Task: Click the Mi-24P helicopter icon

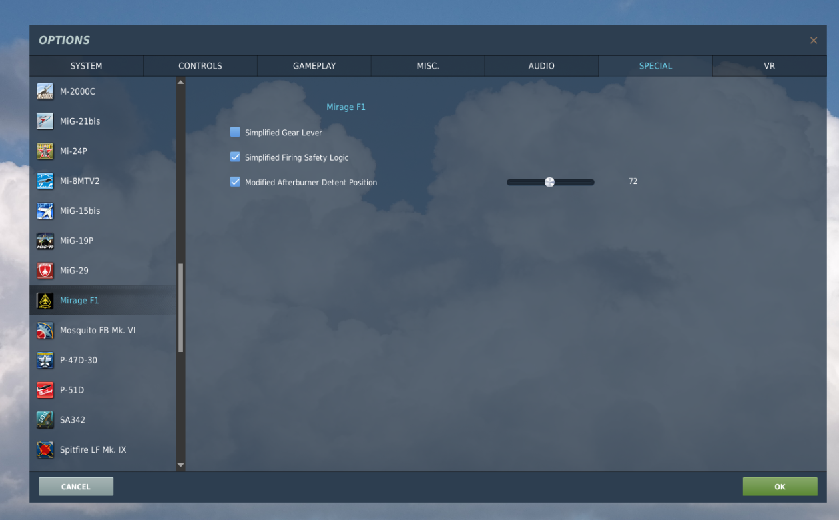Action: pyautogui.click(x=45, y=151)
